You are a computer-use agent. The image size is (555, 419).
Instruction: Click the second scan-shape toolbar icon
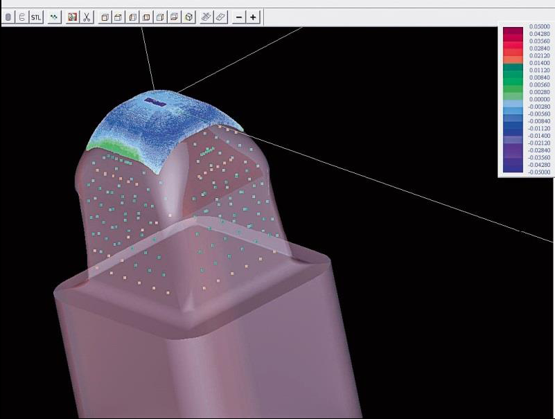[x=21, y=17]
